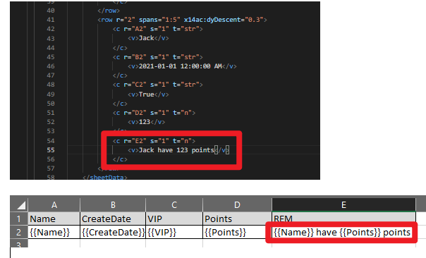Click cell D2 containing {{Points}}
The width and height of the screenshot is (426, 258).
[237, 232]
